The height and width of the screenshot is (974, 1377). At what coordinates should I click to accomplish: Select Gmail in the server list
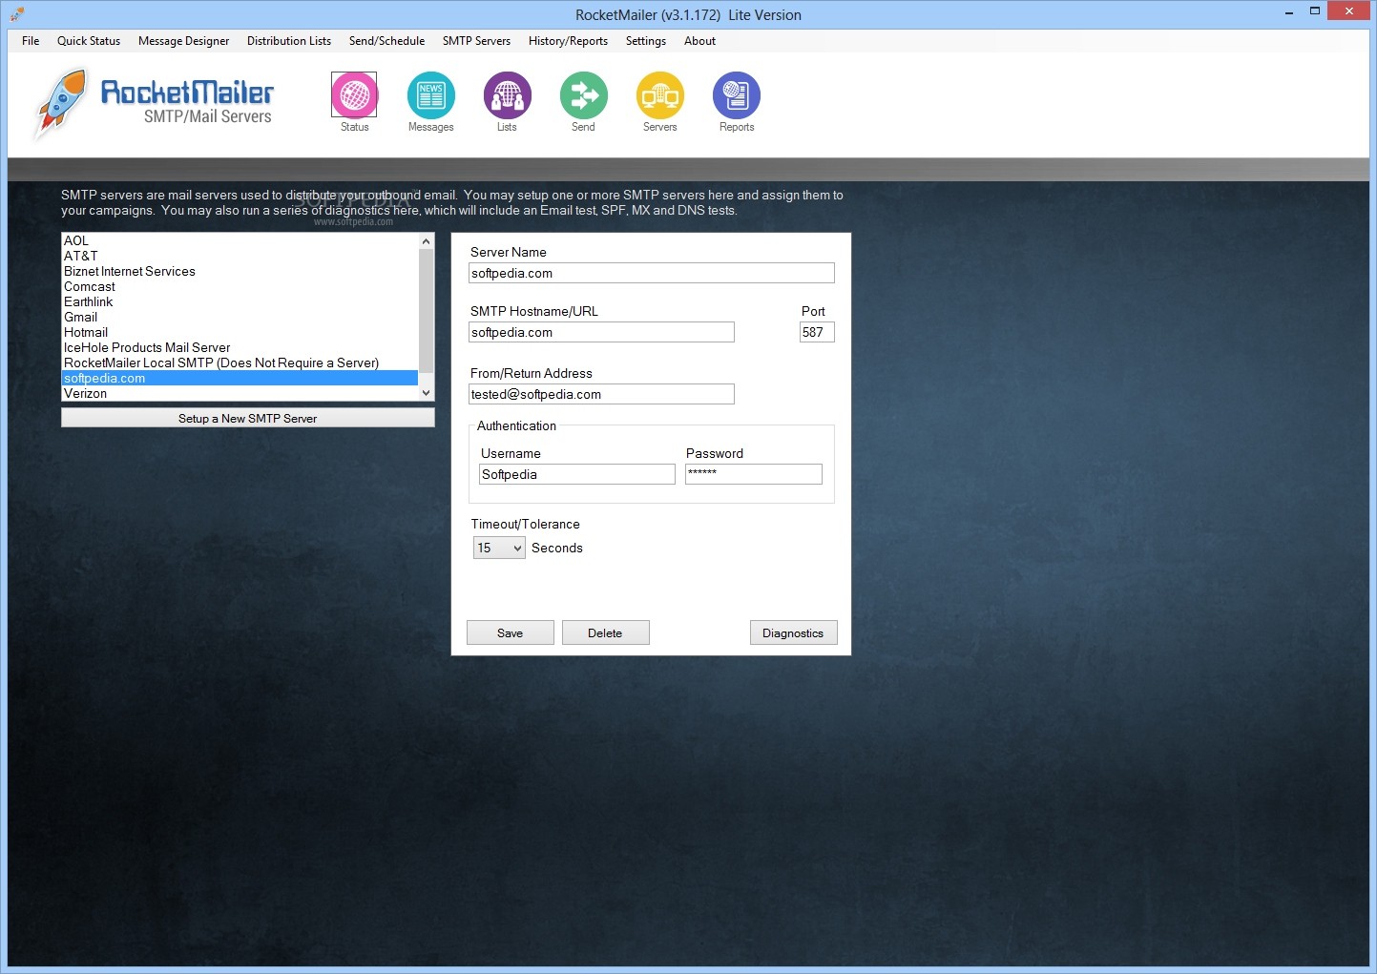tap(240, 317)
